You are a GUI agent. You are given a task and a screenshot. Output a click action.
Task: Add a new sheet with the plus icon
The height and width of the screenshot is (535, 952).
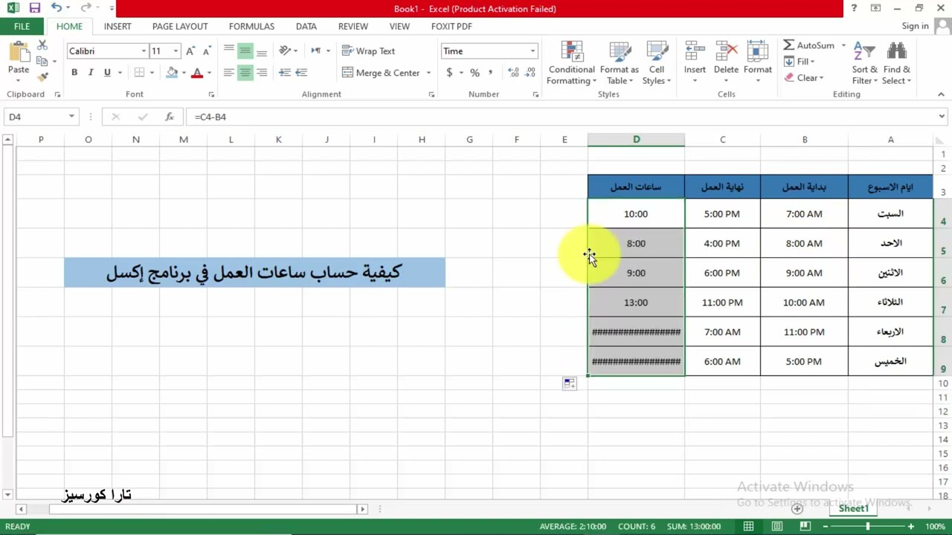pos(797,509)
